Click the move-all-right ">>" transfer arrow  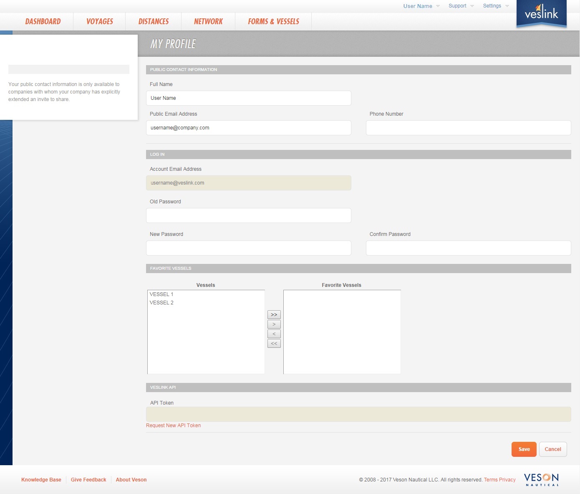[274, 314]
